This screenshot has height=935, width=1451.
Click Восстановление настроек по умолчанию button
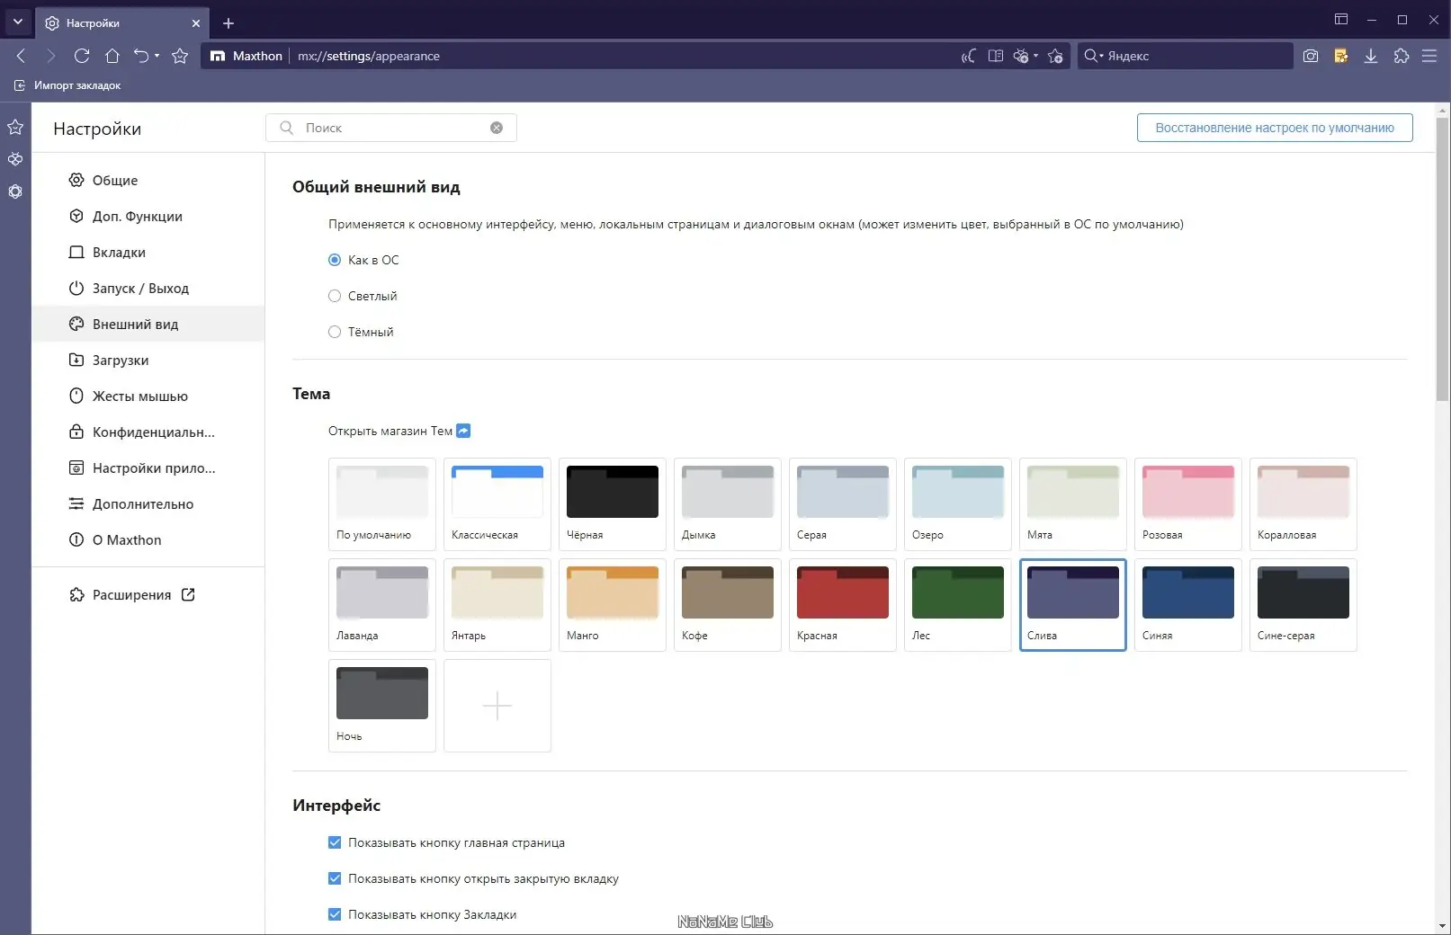1275,128
